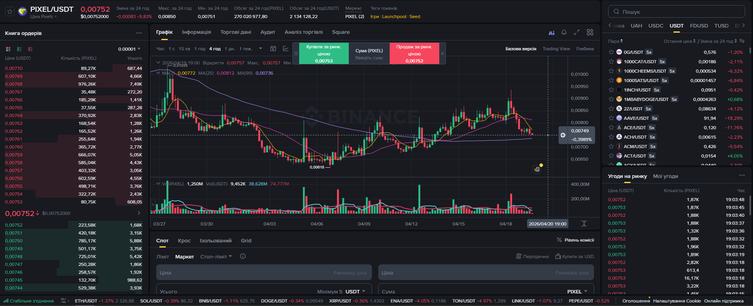The height and width of the screenshot is (306, 753).
Task: Reset chart scroll to latest candle
Action: (584, 224)
